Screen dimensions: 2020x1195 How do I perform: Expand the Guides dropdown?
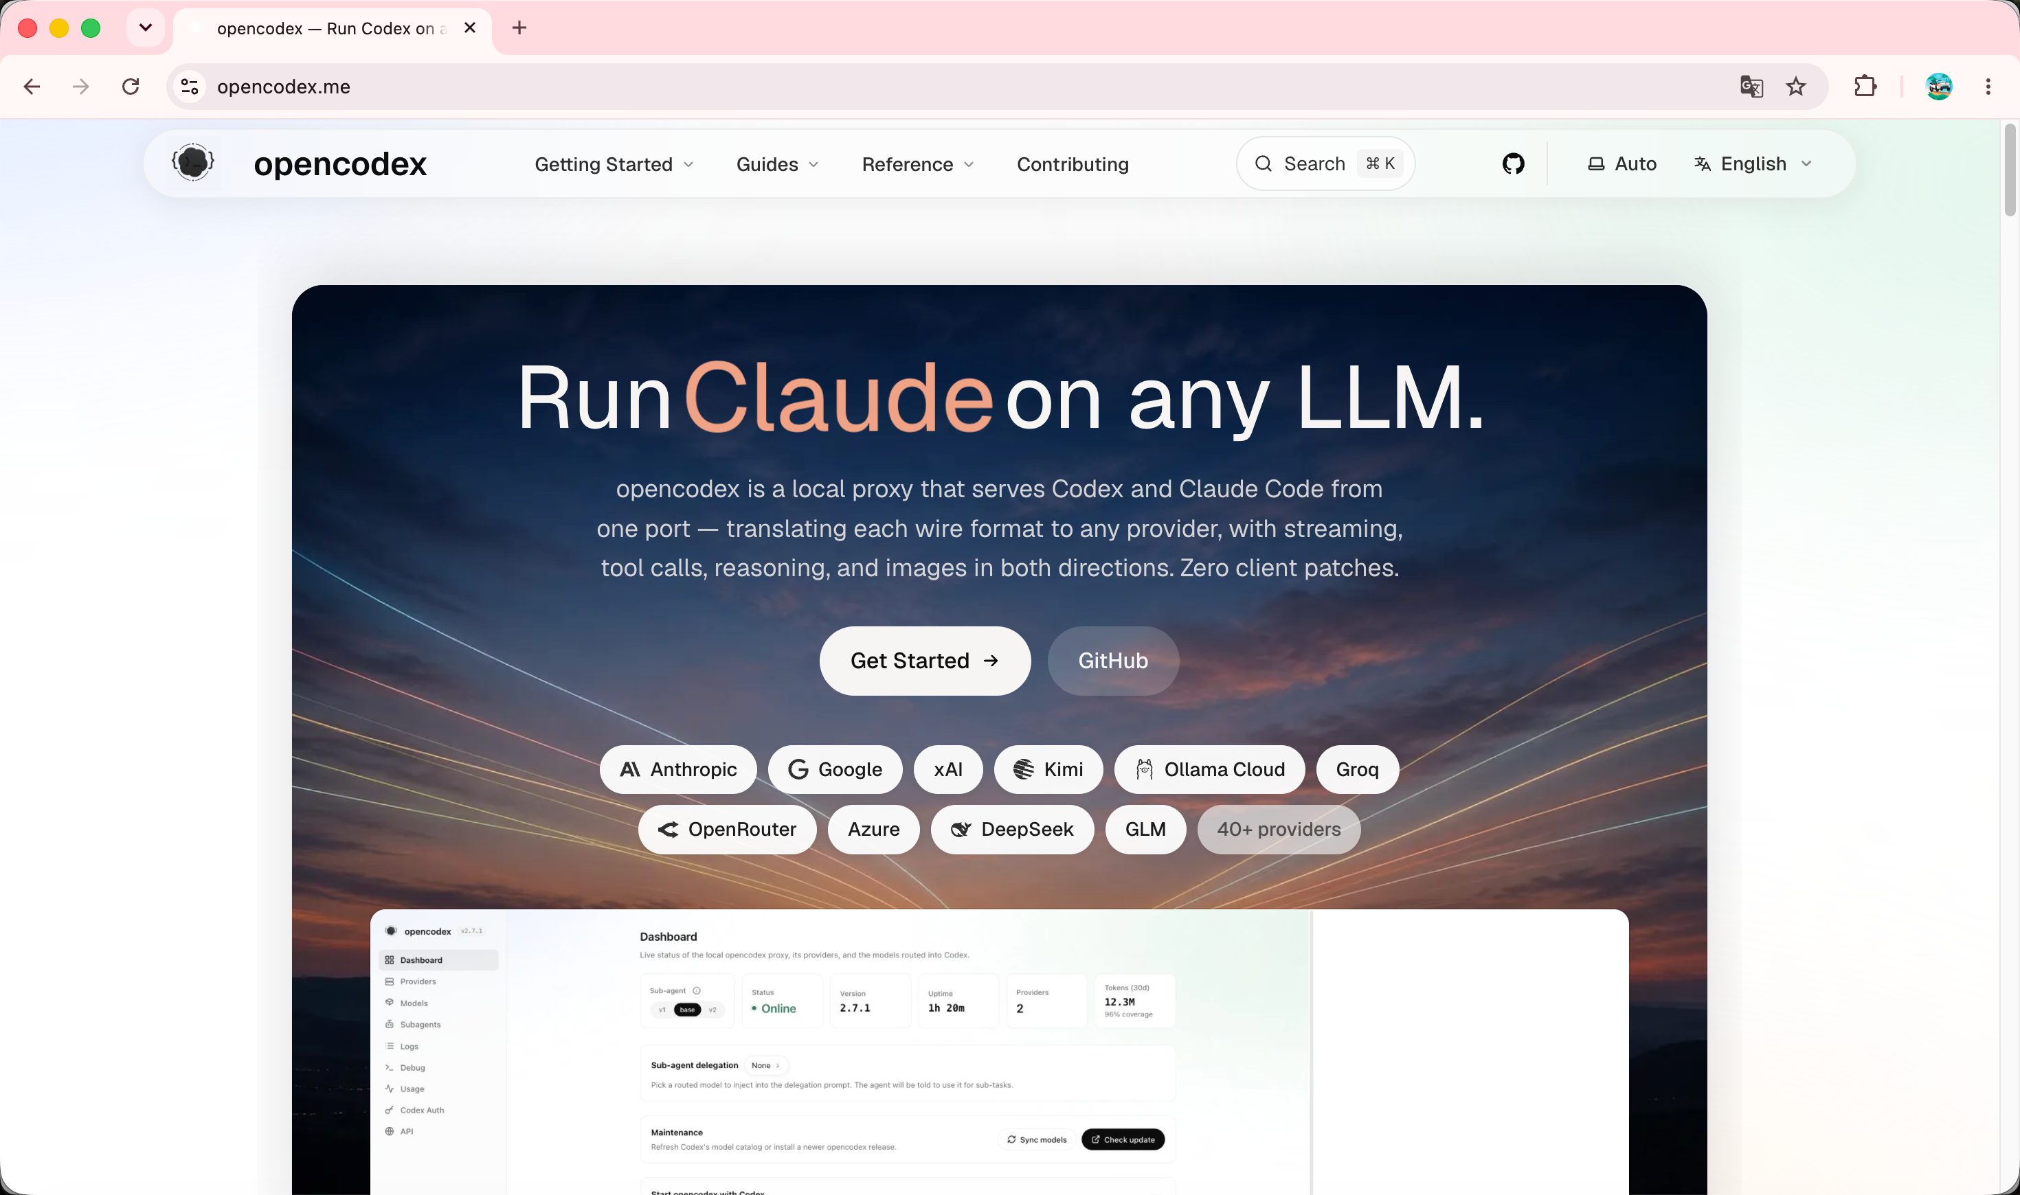[x=777, y=164]
